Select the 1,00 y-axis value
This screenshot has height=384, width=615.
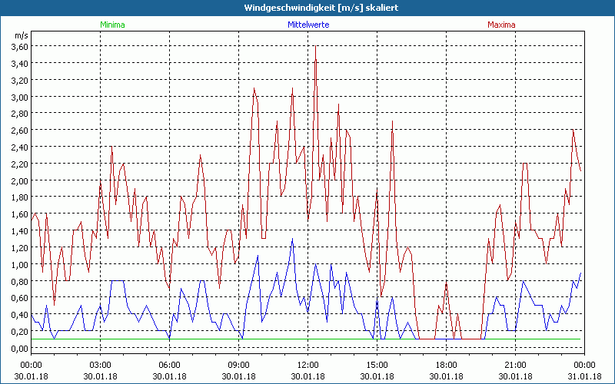tap(19, 265)
